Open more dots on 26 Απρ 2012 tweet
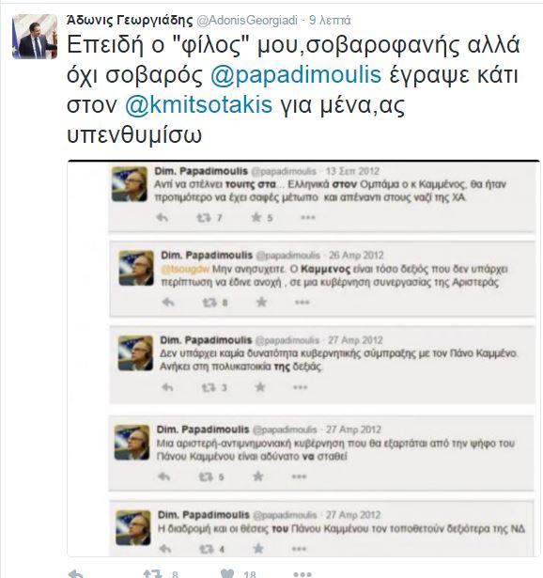Image resolution: width=543 pixels, height=578 pixels. tap(303, 303)
